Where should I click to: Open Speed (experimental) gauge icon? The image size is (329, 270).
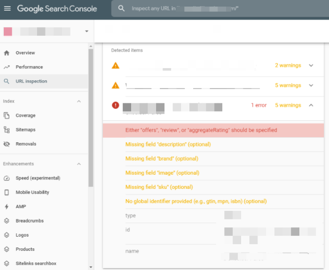click(7, 178)
